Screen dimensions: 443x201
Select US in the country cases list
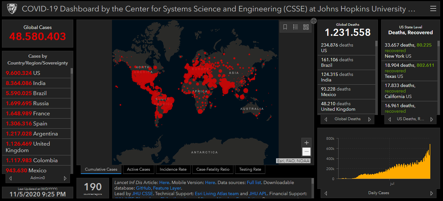36,73
